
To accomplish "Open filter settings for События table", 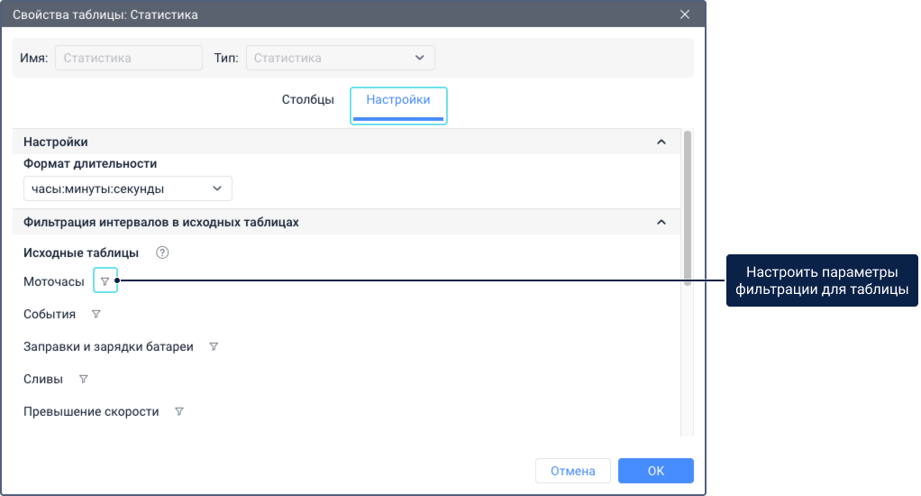I will pos(96,314).
